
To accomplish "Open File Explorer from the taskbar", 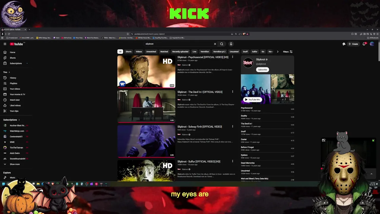I will pos(38,184).
